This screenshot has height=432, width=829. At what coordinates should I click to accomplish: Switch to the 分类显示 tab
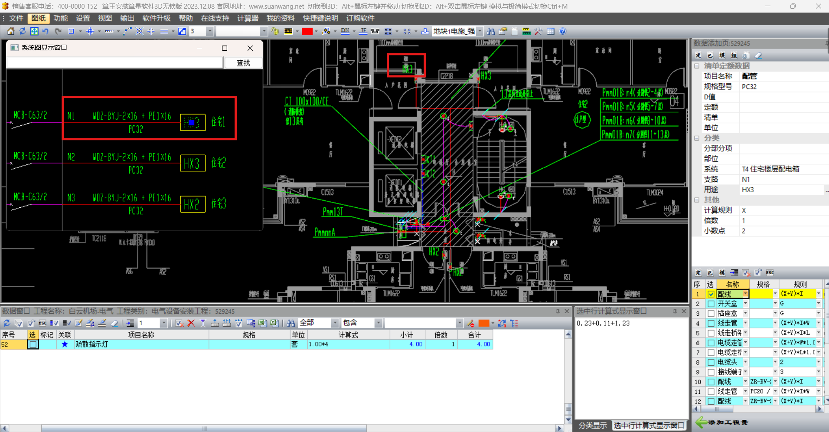pos(593,425)
